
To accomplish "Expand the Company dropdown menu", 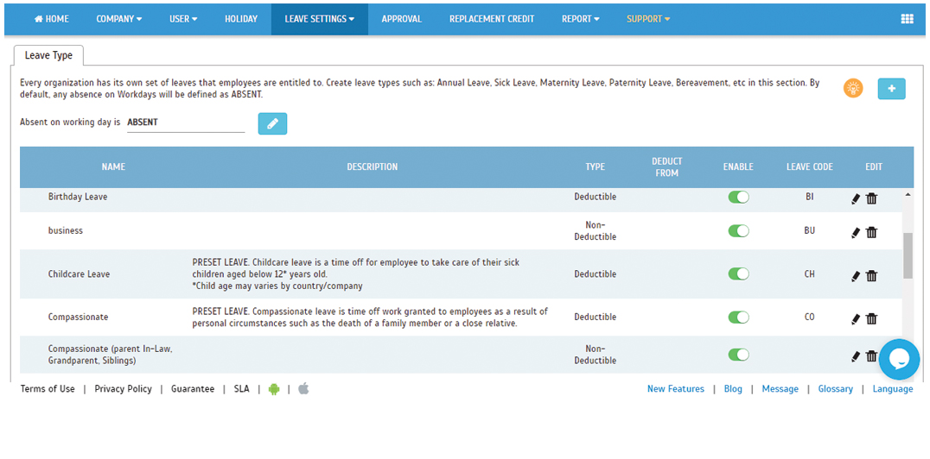I will pyautogui.click(x=119, y=19).
